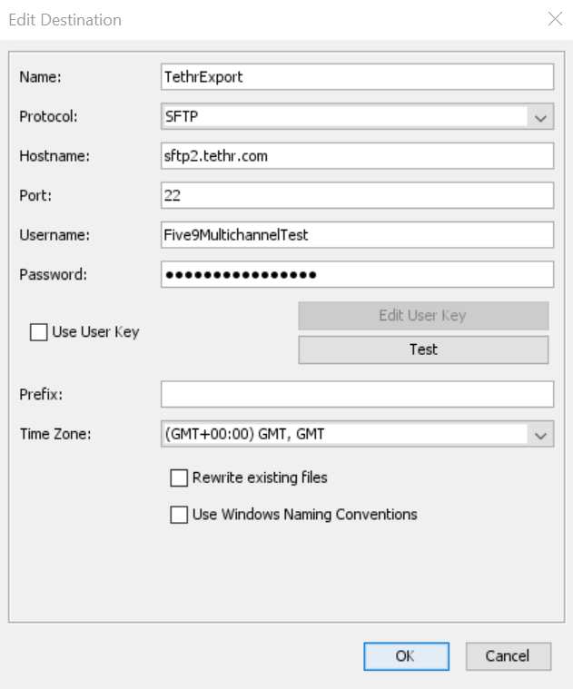Screen dimensions: 573x689
Task: Confirm with the OK button
Action: click(406, 656)
